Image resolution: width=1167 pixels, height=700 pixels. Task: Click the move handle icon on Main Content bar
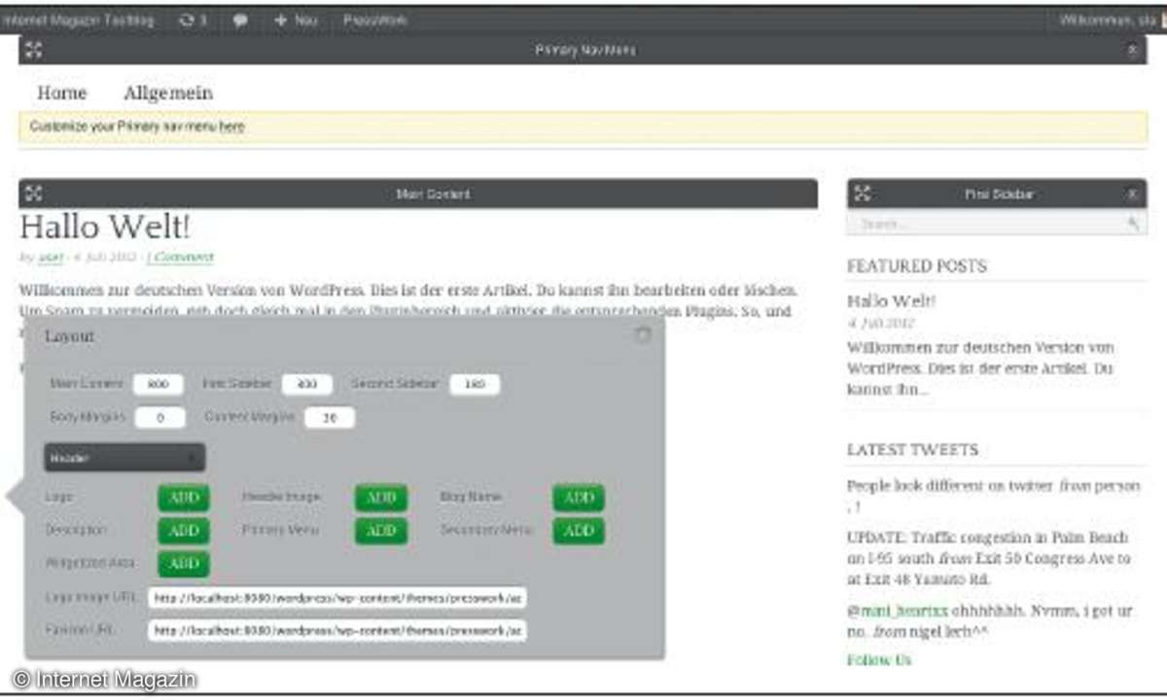click(x=33, y=193)
